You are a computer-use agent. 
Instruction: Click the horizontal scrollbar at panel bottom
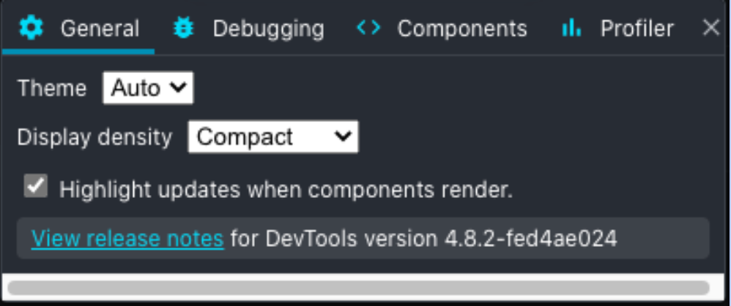358,288
